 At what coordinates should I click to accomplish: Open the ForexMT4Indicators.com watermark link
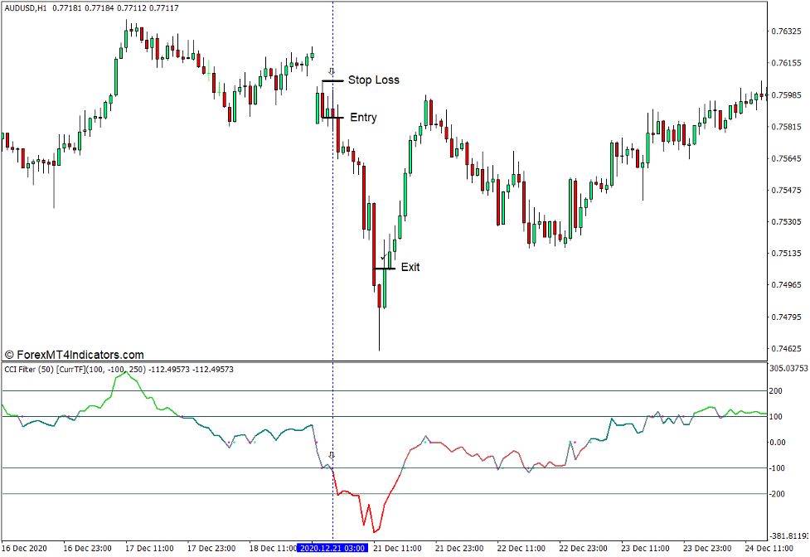click(75, 355)
